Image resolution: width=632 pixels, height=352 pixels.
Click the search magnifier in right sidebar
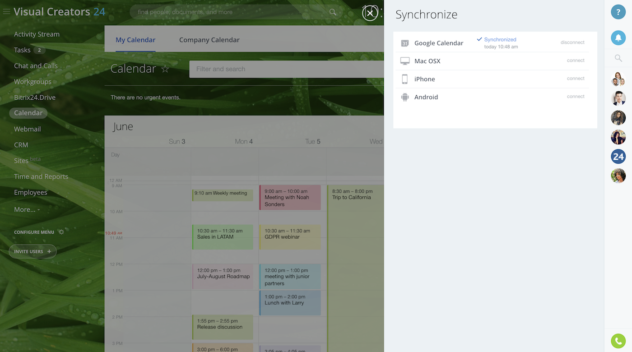pos(618,58)
